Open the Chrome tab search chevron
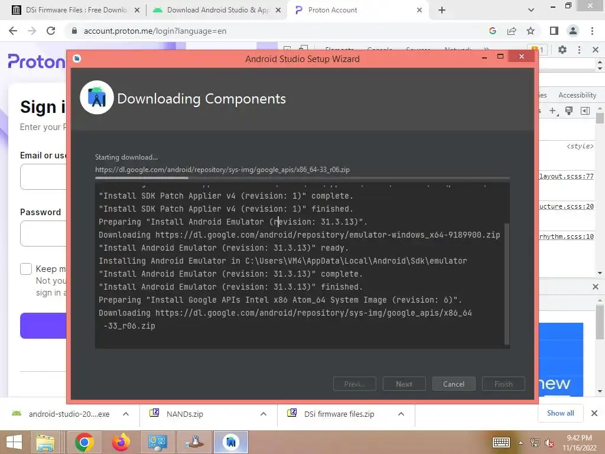 [531, 10]
